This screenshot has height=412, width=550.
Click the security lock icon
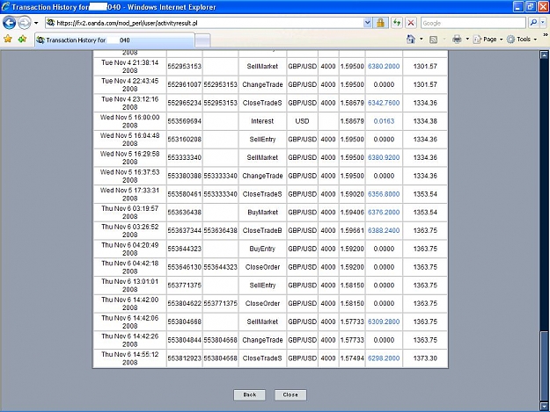[x=380, y=23]
